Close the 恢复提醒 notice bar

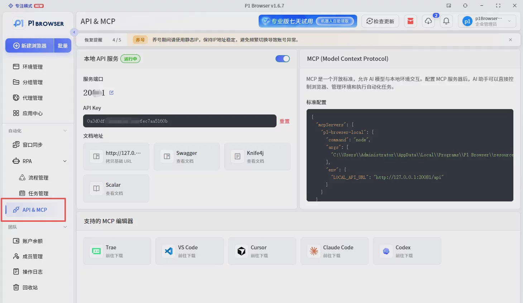510,40
